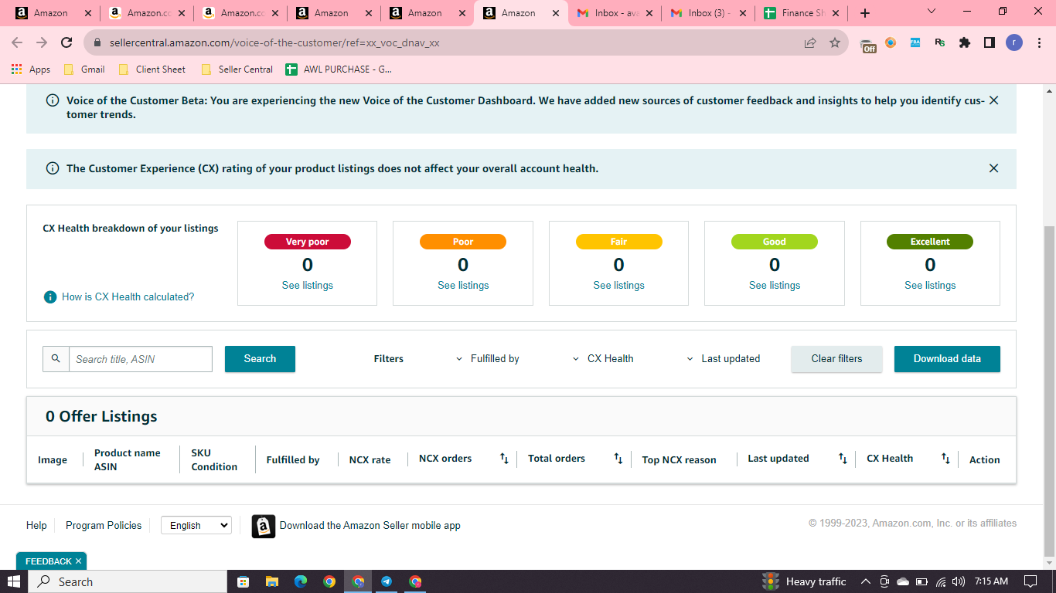
Task: Open the AWL PURCHASE bookmark
Action: click(x=339, y=69)
